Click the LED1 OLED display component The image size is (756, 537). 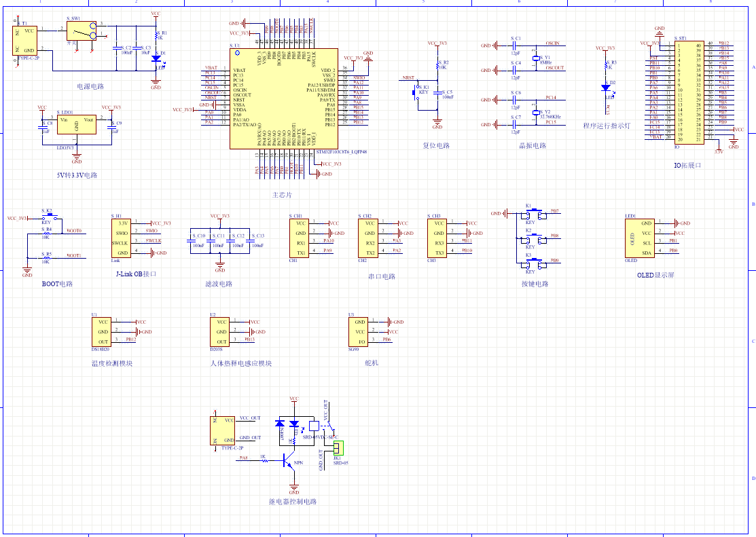[639, 238]
